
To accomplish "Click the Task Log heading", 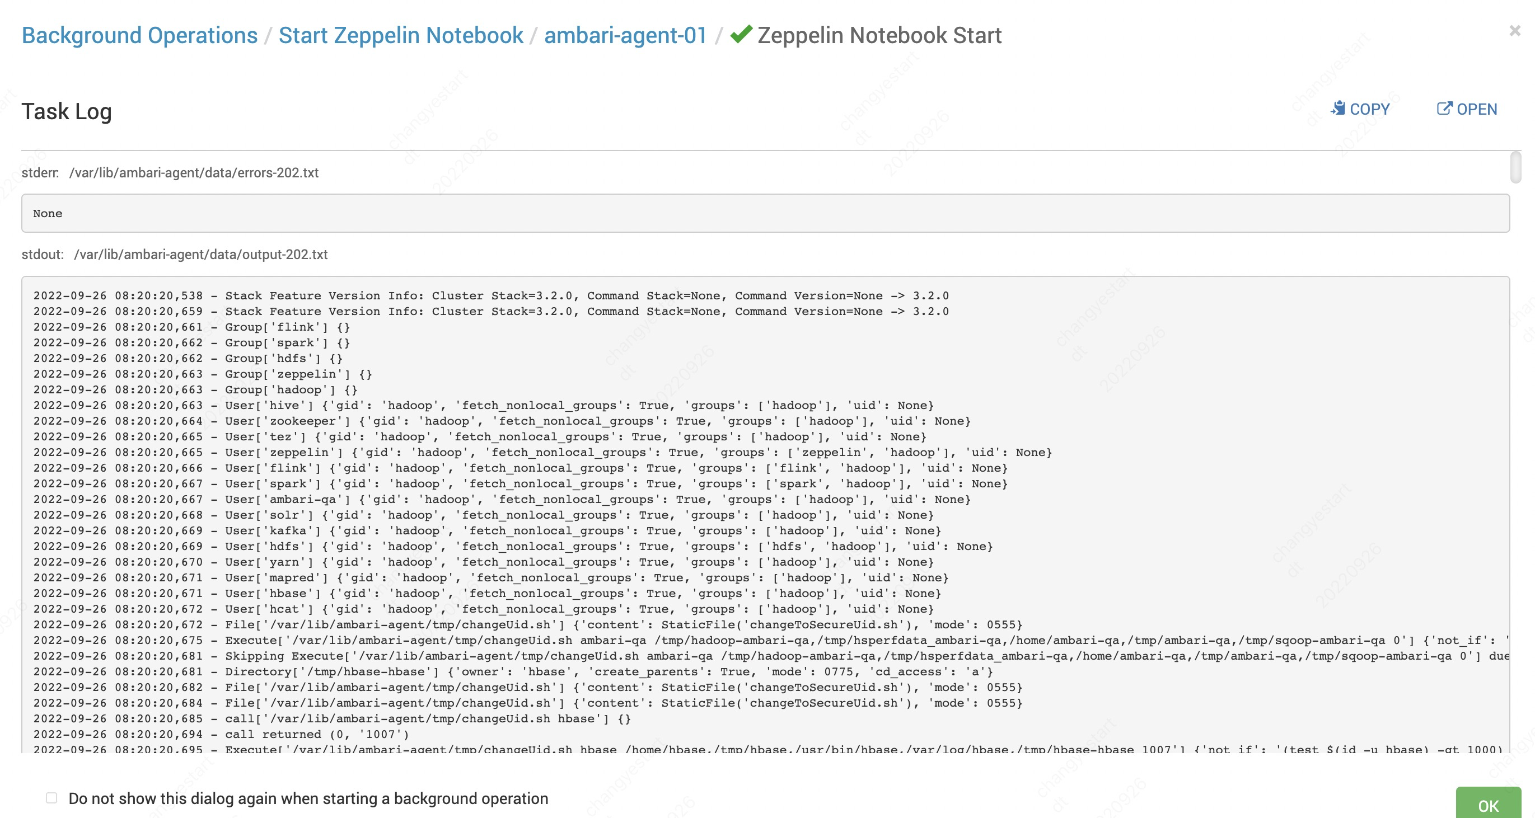I will 67,111.
